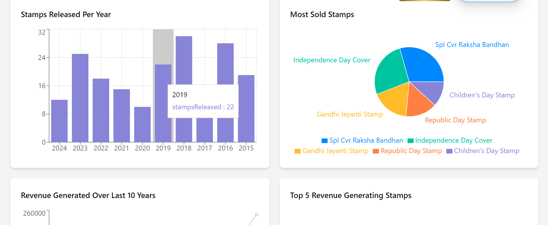Click the Spl Cvr Raksha Bandhan pie label

472,45
